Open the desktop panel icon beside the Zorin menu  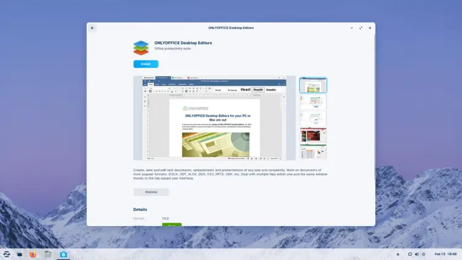(20, 254)
